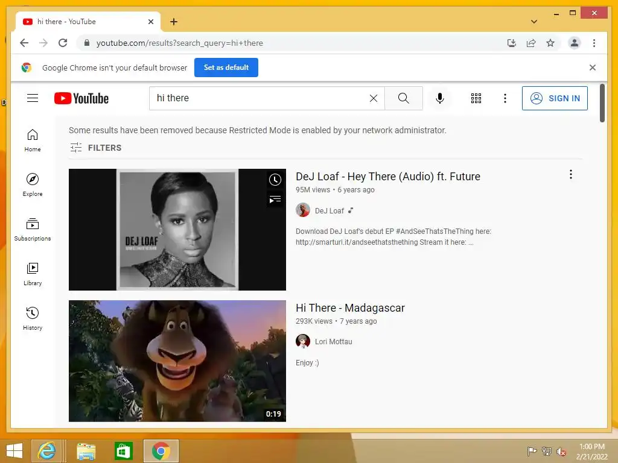
Task: Open Library in sidebar
Action: tap(33, 274)
